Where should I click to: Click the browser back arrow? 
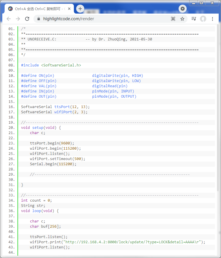pos(9,19)
